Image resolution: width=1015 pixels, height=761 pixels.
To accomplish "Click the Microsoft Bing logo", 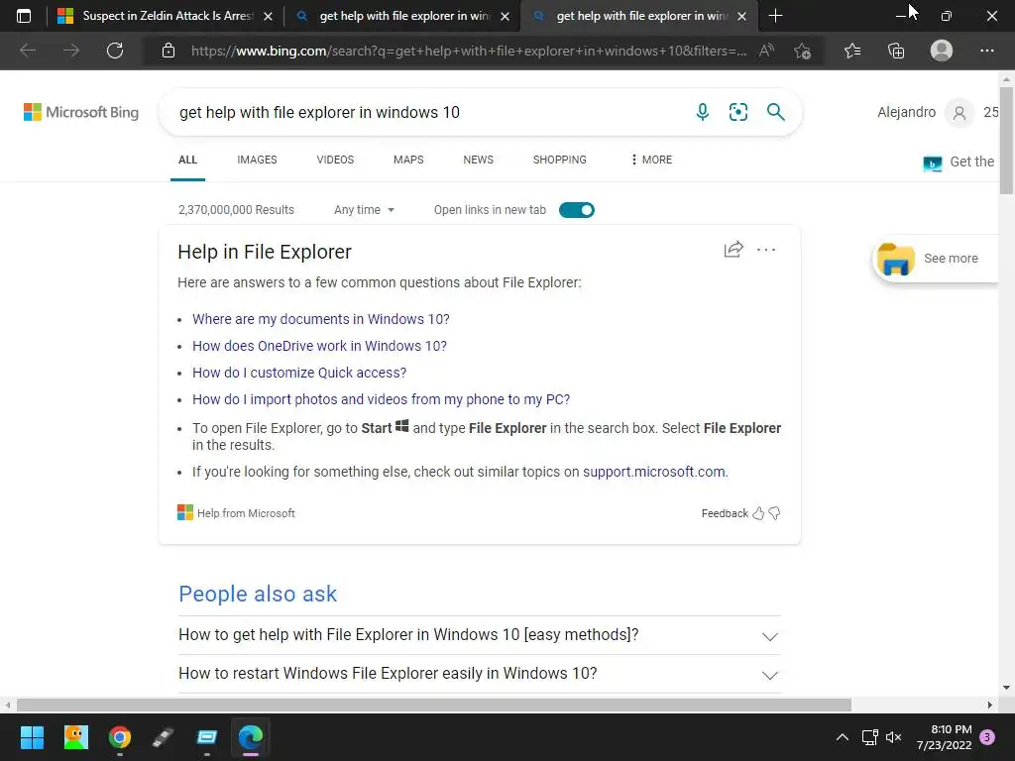I will [81, 112].
